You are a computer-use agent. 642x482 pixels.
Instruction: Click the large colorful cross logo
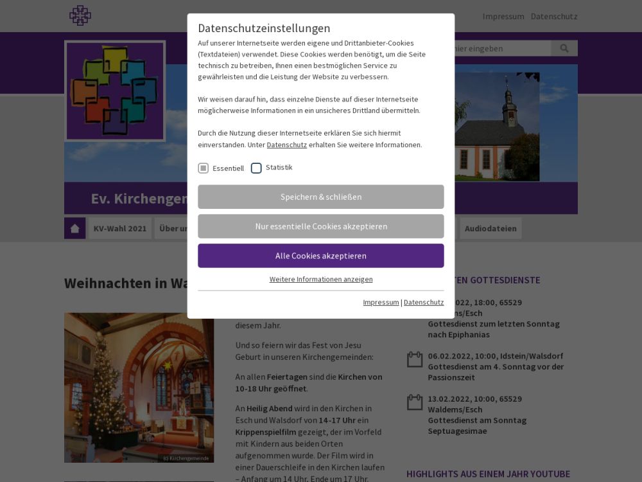(115, 91)
